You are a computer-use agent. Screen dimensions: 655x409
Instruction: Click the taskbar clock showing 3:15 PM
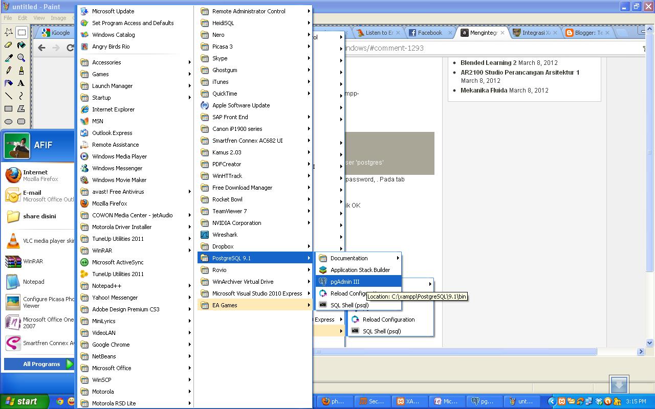point(636,401)
